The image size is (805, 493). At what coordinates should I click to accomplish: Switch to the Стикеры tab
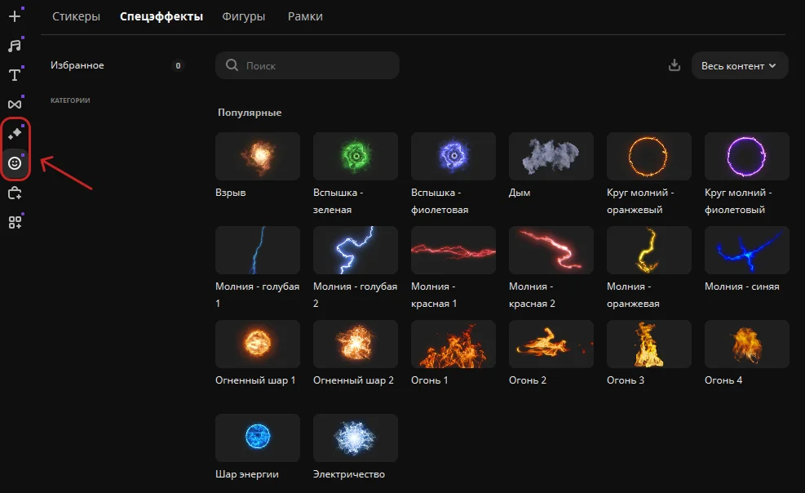[x=76, y=16]
